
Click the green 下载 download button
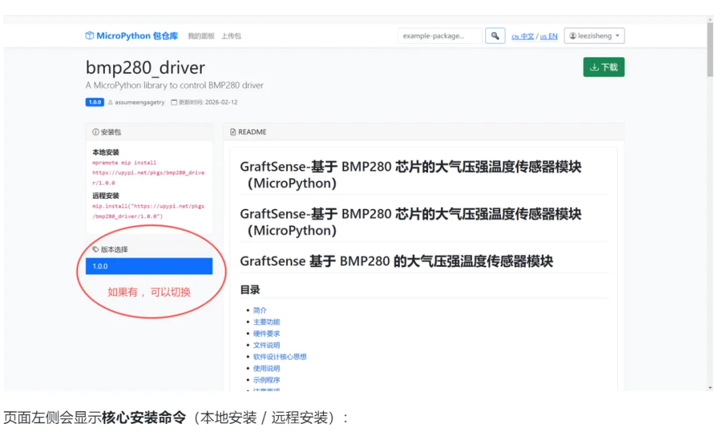[604, 67]
